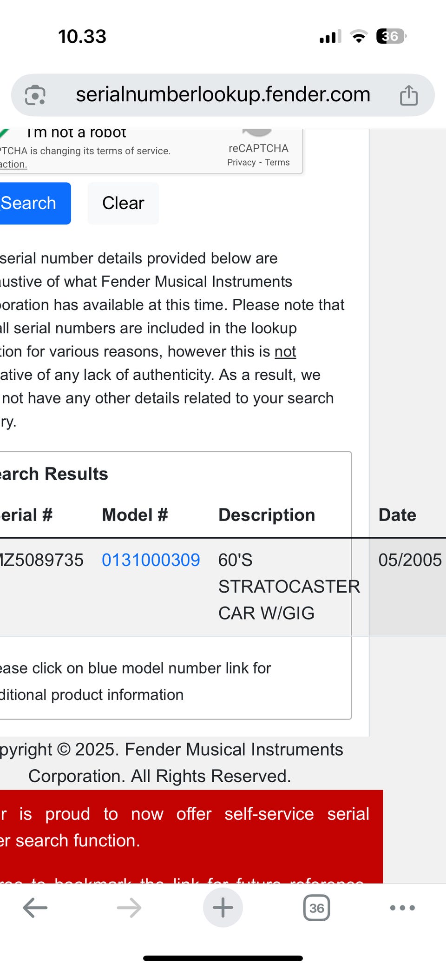Viewport: 446px width, 970px height.
Task: Open reCAPTCHA Privacy link
Action: coord(242,163)
